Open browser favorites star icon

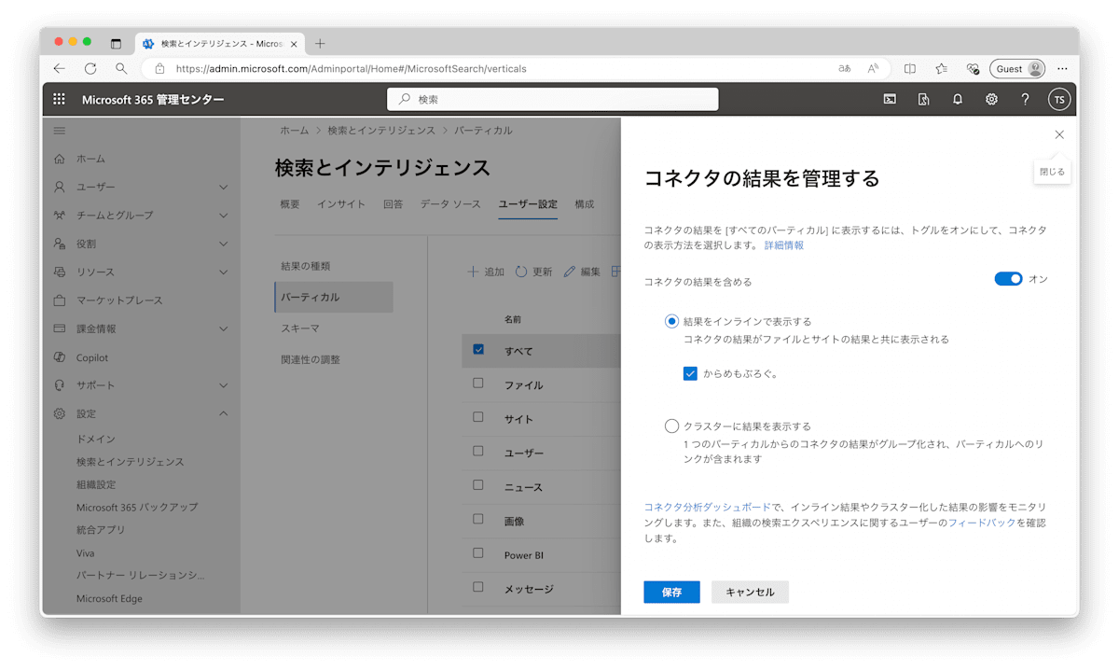coord(942,68)
